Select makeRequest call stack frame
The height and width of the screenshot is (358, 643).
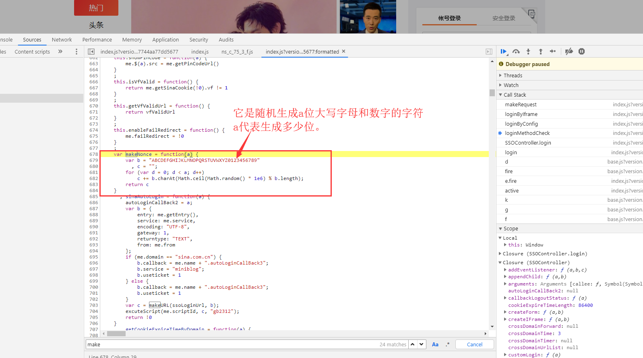tap(570, 104)
